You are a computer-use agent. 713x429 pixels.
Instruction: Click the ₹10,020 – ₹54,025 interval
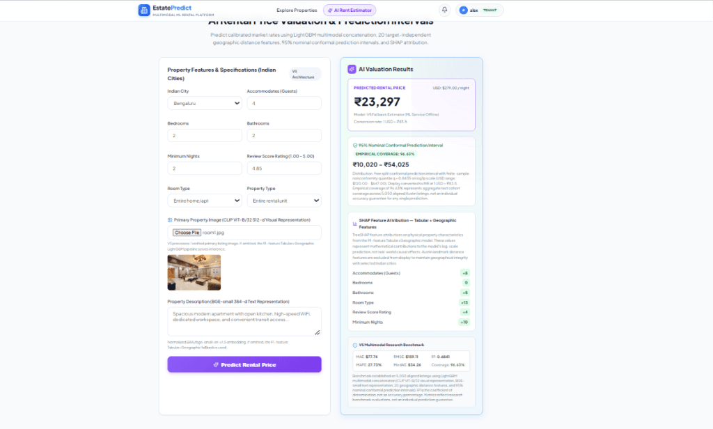coord(381,164)
